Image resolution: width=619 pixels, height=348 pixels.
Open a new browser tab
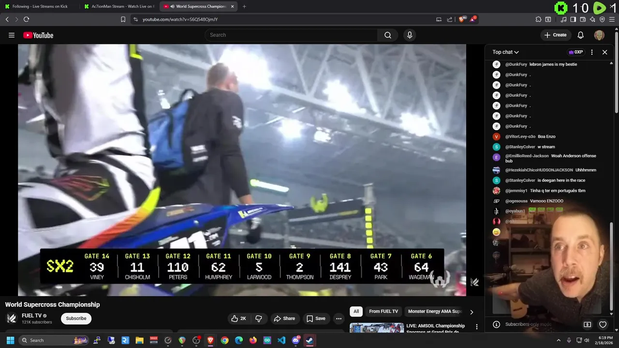[244, 6]
